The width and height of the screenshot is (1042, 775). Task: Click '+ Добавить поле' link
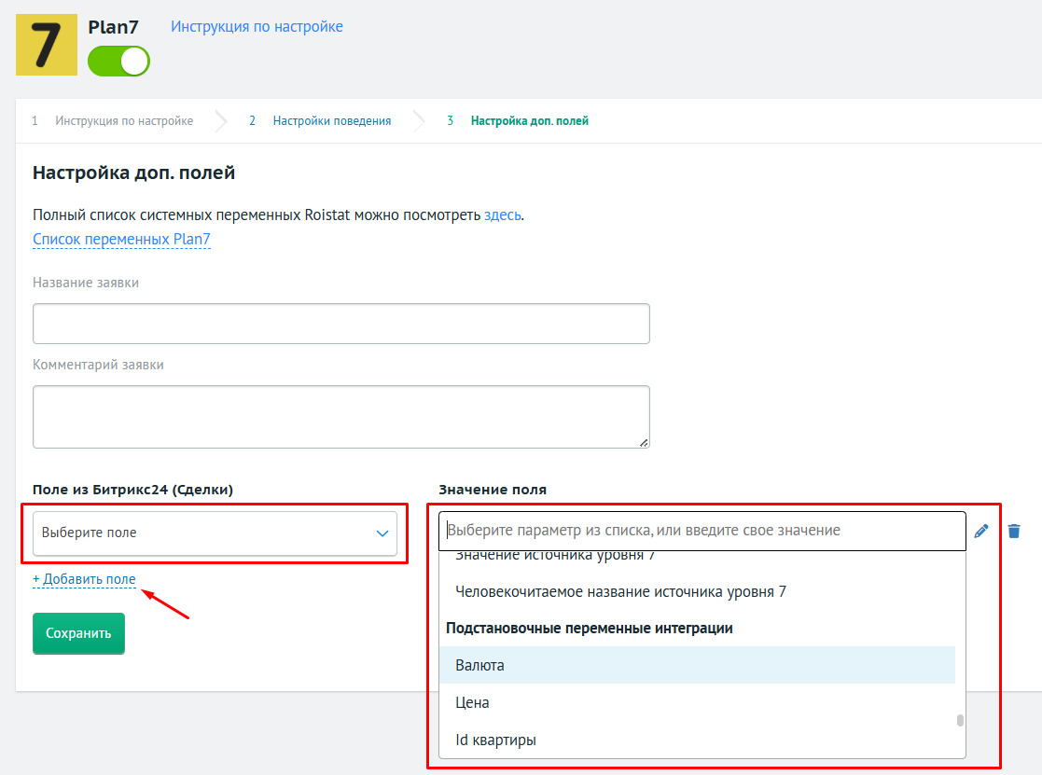tap(84, 579)
